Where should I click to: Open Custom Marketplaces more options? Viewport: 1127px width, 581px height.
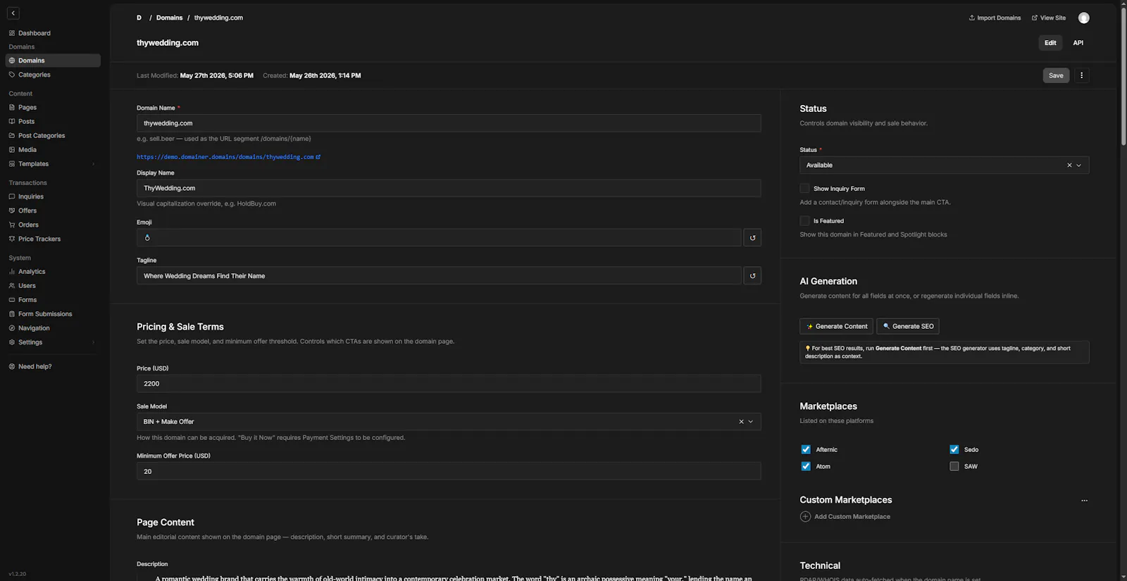[x=1085, y=501]
